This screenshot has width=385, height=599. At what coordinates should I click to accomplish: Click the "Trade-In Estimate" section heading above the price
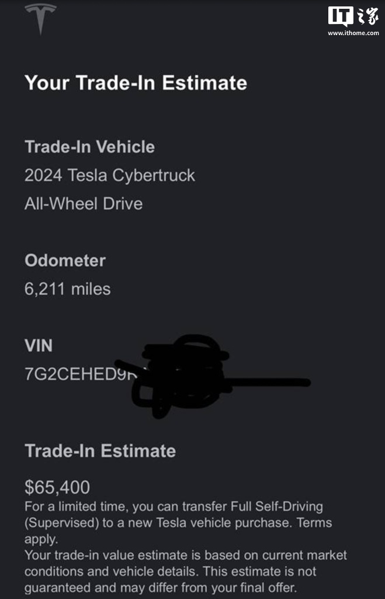[x=100, y=450]
